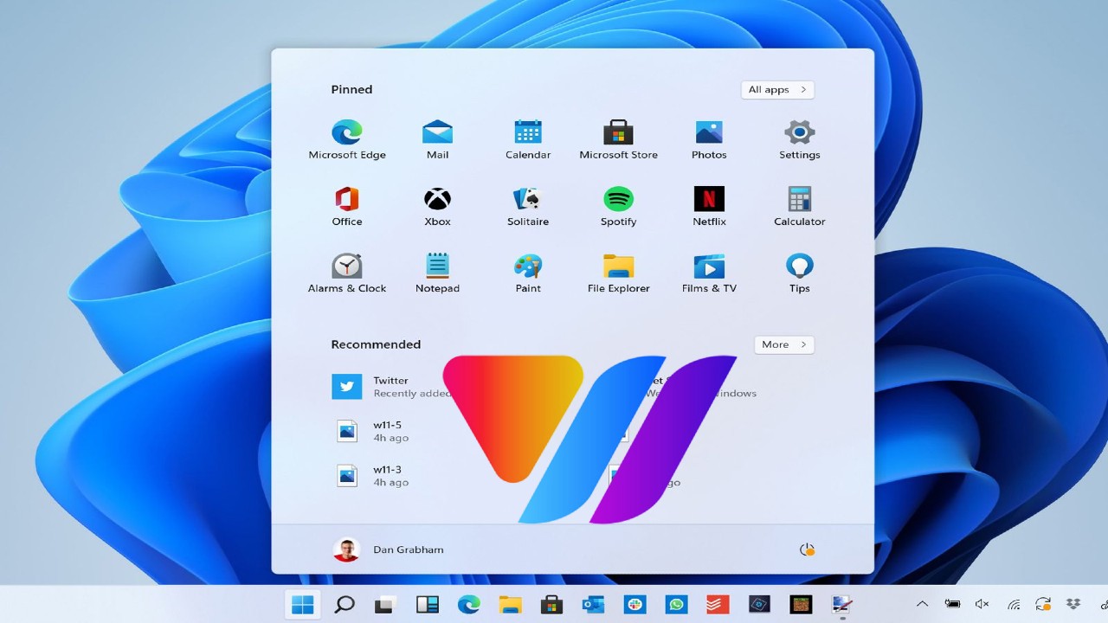Open the w11-3 recommended file
Viewport: 1108px width, 623px height.
(x=372, y=476)
